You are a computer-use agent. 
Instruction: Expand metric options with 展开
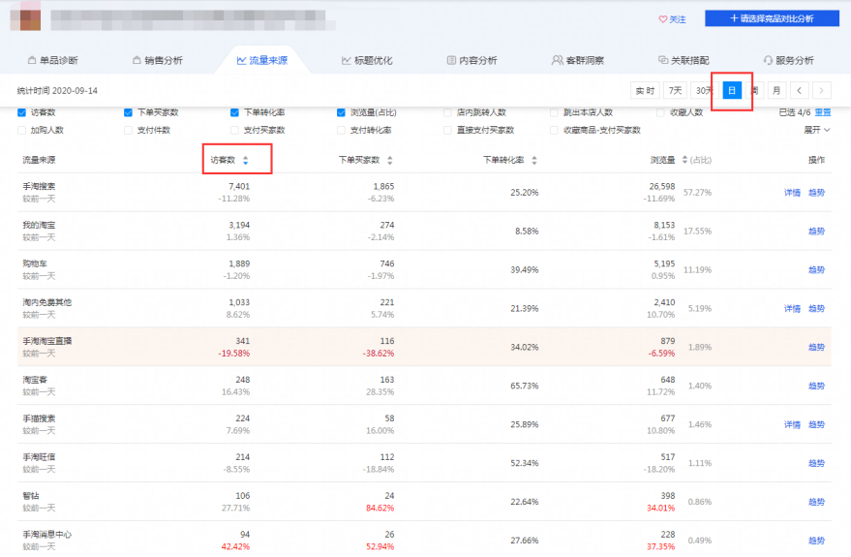[817, 130]
